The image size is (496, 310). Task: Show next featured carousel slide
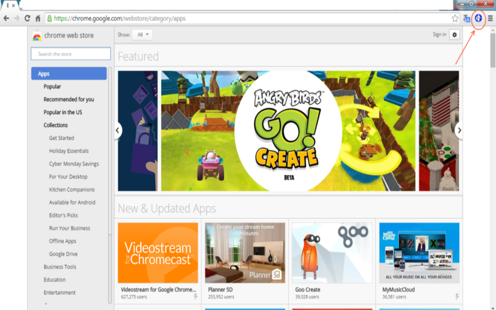459,131
